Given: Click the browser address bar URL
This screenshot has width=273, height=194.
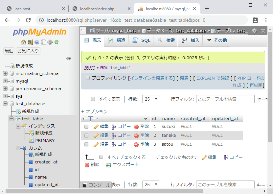Looking at the screenshot, I should coord(126,20).
